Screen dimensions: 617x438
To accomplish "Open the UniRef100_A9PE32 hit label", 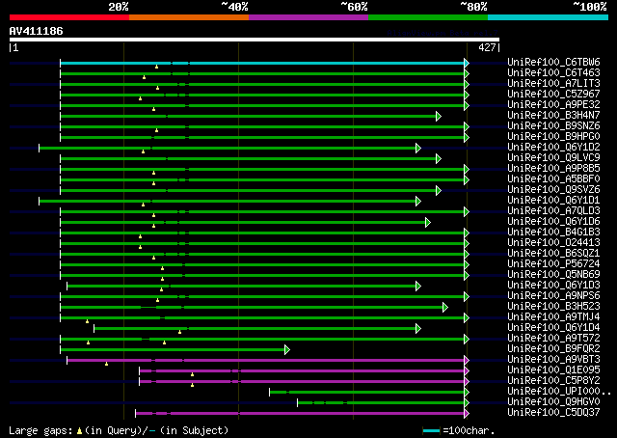I will tap(553, 105).
